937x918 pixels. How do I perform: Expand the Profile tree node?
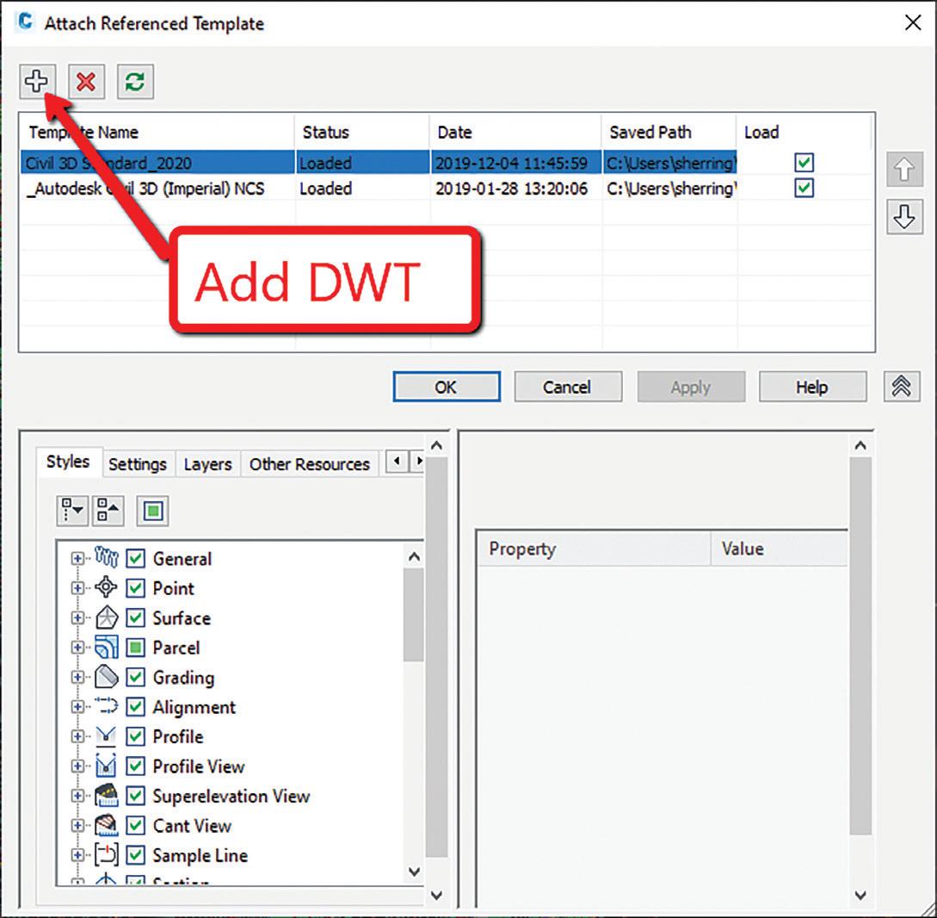(77, 736)
